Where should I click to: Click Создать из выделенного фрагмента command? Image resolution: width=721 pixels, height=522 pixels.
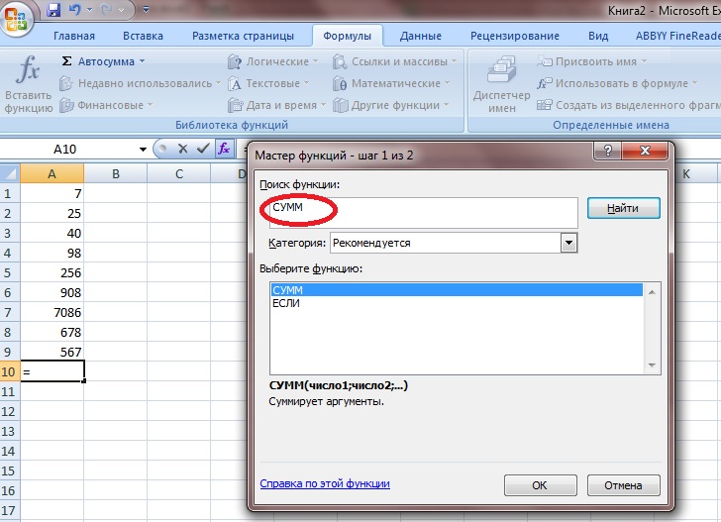click(x=628, y=105)
